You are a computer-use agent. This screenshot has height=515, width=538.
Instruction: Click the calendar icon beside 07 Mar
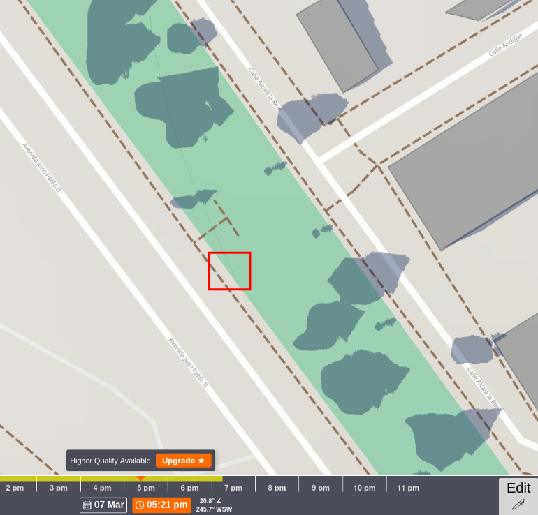[x=87, y=505]
